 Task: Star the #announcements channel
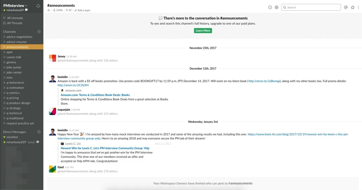point(49,10)
